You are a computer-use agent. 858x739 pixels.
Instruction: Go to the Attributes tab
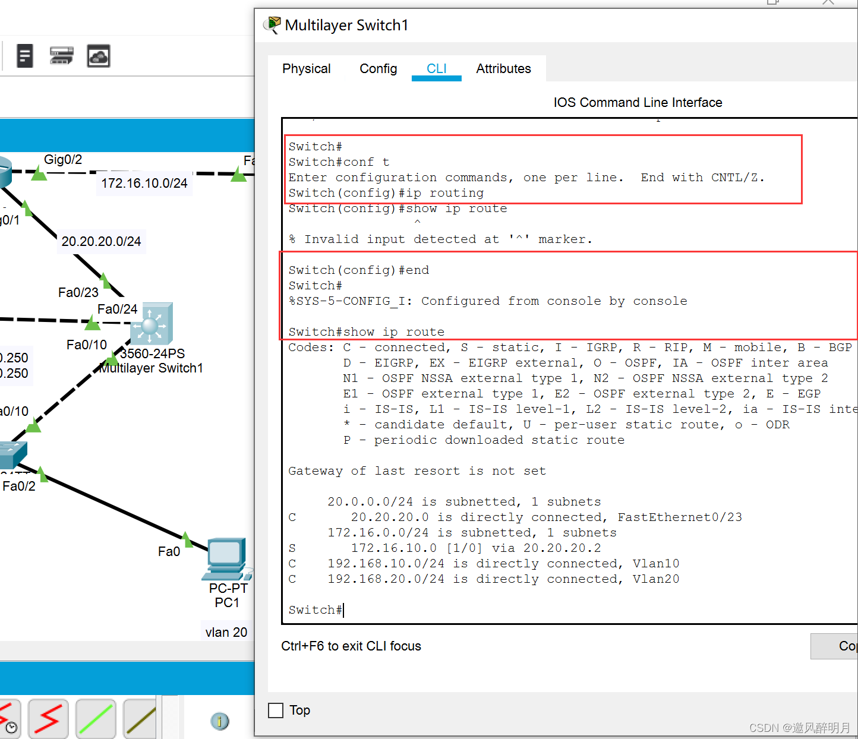pos(503,69)
